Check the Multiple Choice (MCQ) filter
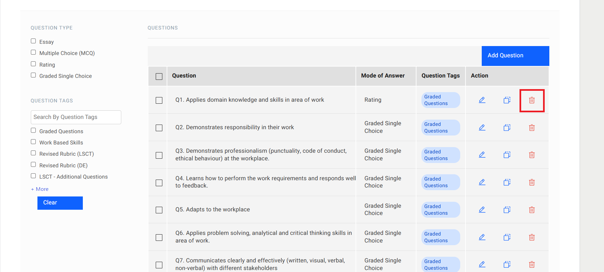Screen dimensions: 604x272 click(33, 52)
